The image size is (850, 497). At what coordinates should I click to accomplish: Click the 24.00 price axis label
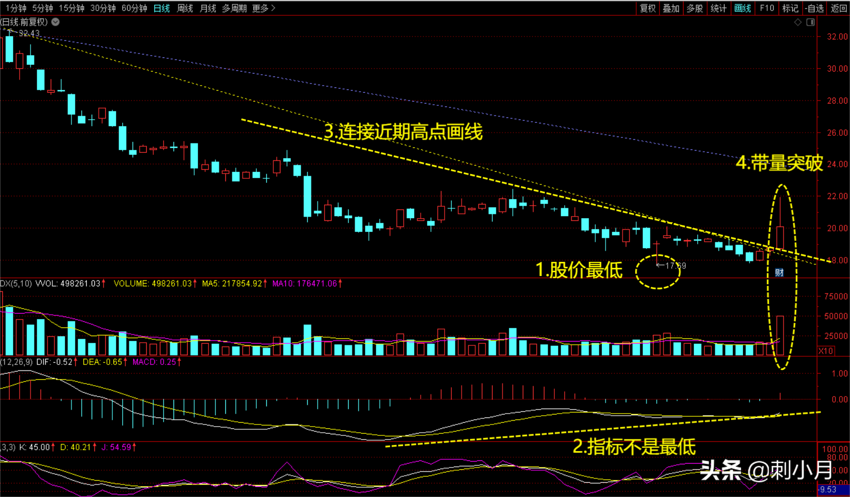pyautogui.click(x=837, y=164)
